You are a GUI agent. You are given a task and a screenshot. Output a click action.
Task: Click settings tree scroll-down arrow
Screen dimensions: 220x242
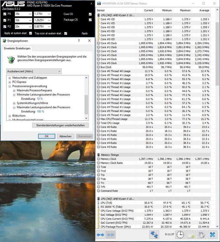(86, 118)
